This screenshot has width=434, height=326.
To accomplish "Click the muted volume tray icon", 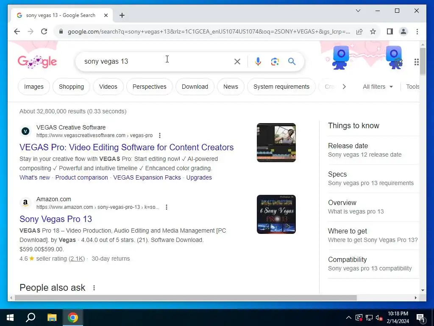I will (x=379, y=318).
